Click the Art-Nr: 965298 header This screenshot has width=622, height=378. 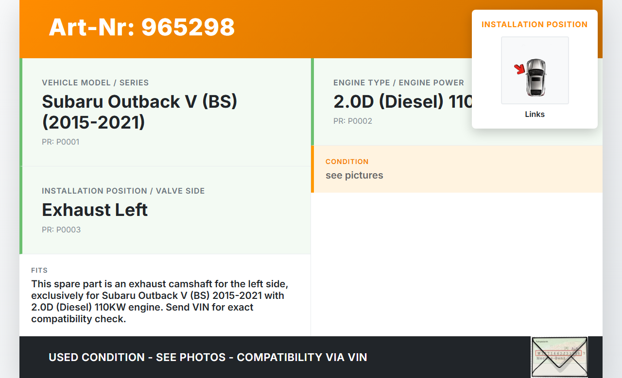point(141,27)
